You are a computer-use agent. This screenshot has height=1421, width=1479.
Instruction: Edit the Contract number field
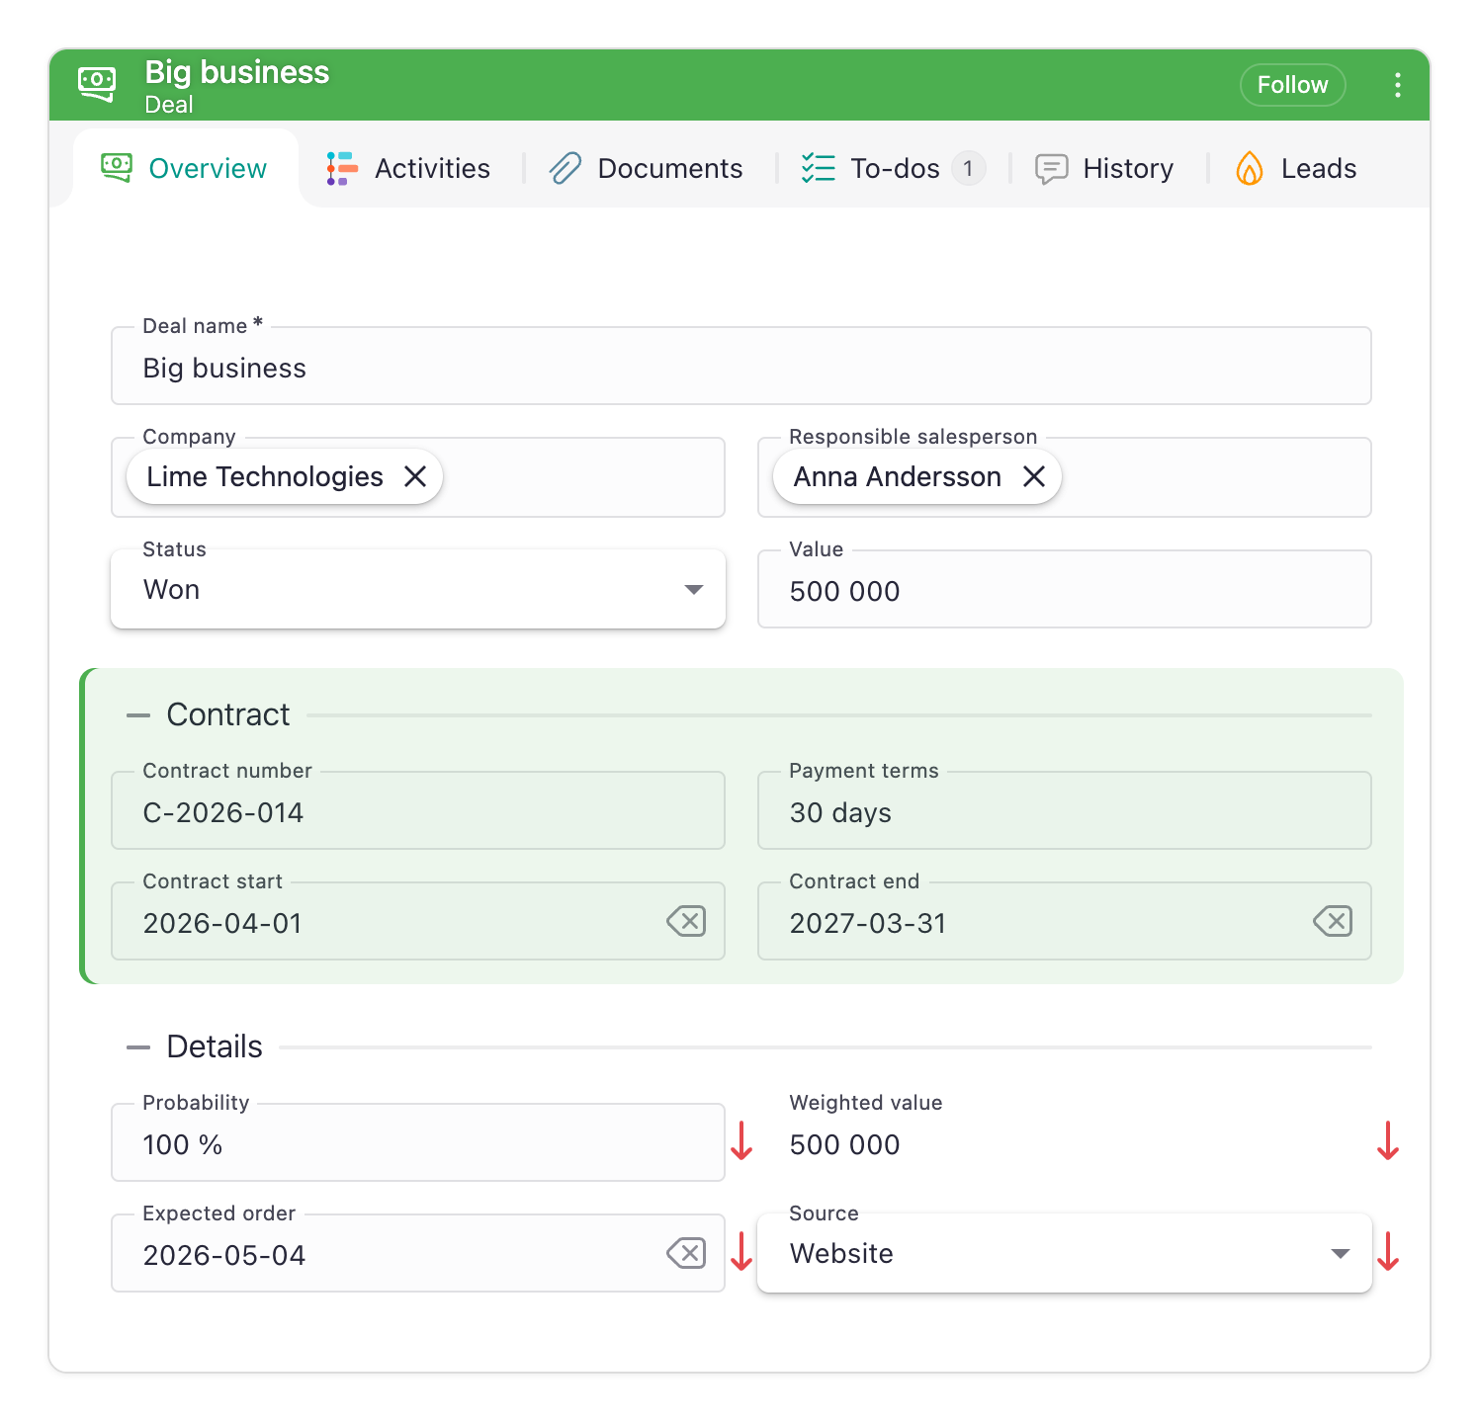point(418,811)
